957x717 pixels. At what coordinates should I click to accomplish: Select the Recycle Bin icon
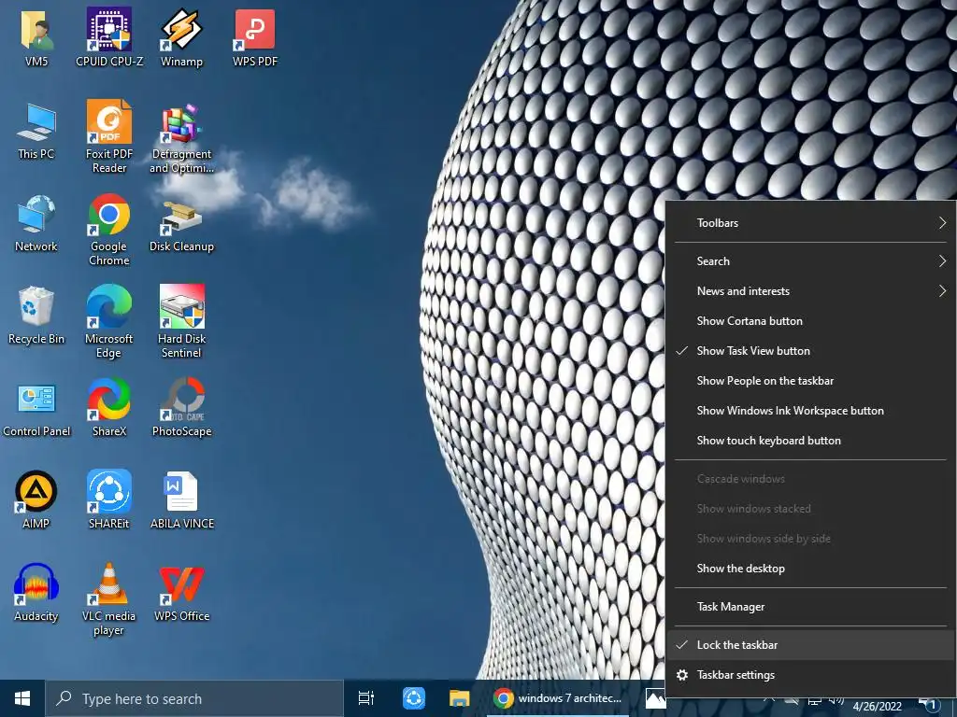36,316
